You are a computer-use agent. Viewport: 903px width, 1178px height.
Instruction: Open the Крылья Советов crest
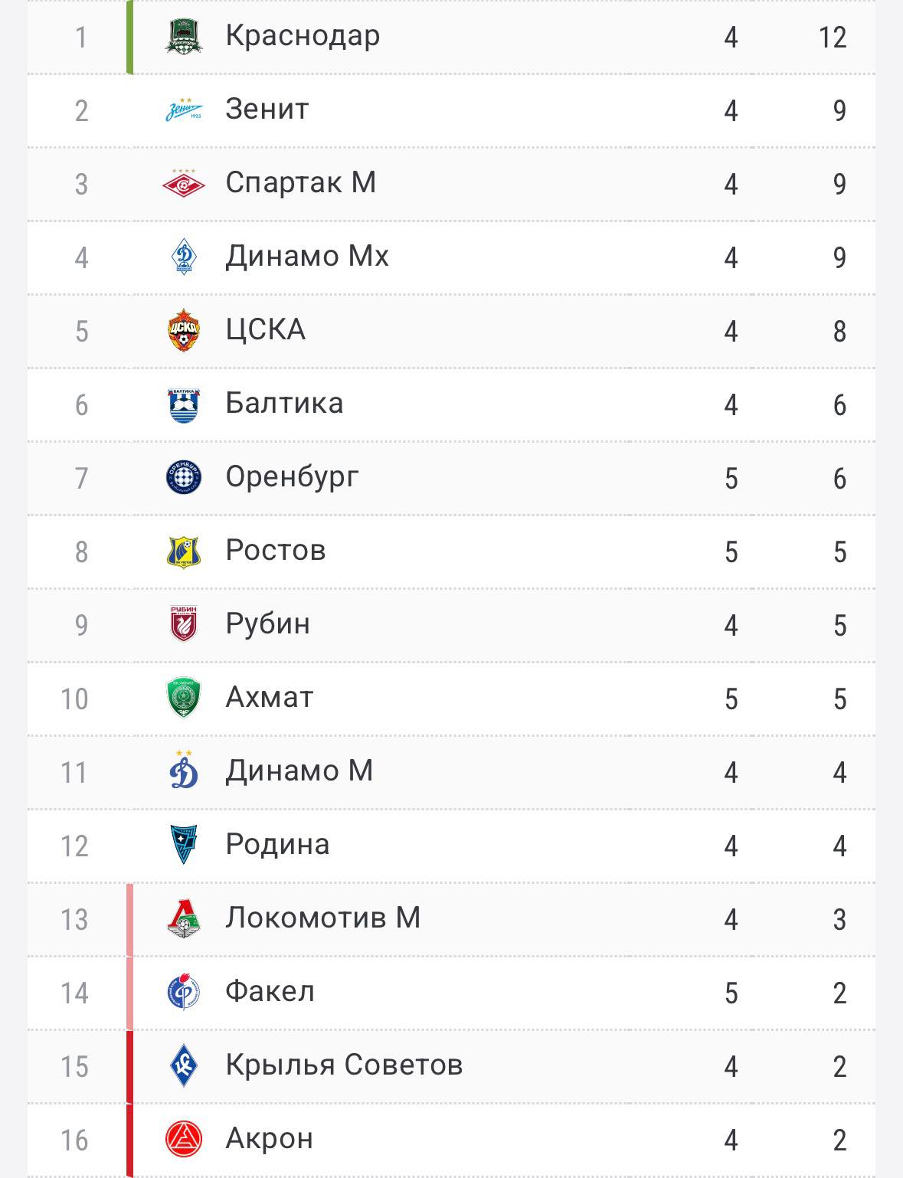coord(184,1065)
